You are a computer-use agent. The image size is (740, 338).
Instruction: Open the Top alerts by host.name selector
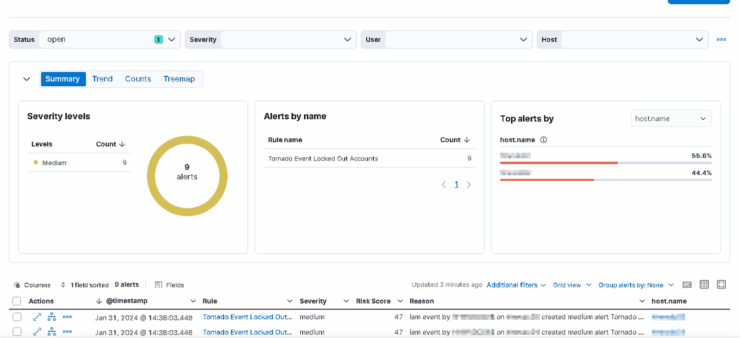(x=671, y=118)
